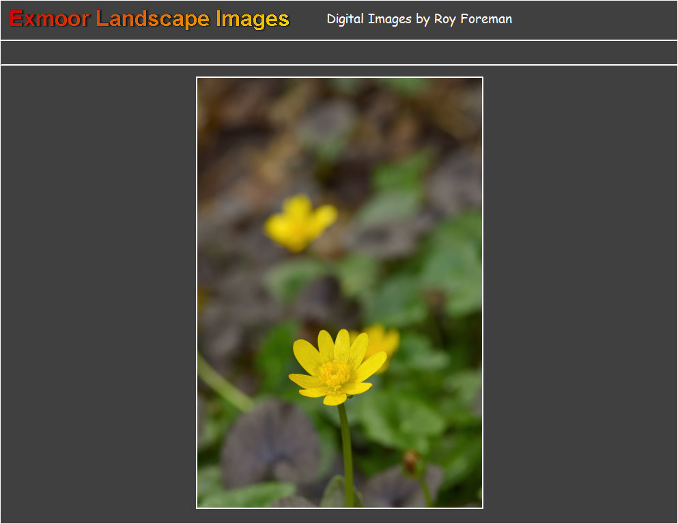
Task: Click the word 'Images' in the gradient heading
Action: 253,19
